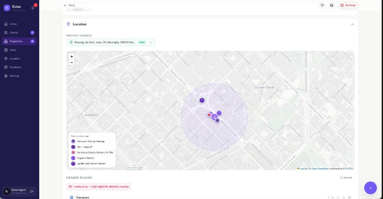Screen dimensions: 383x199
Task: Select Organic Market in legend
Action: (83, 158)
